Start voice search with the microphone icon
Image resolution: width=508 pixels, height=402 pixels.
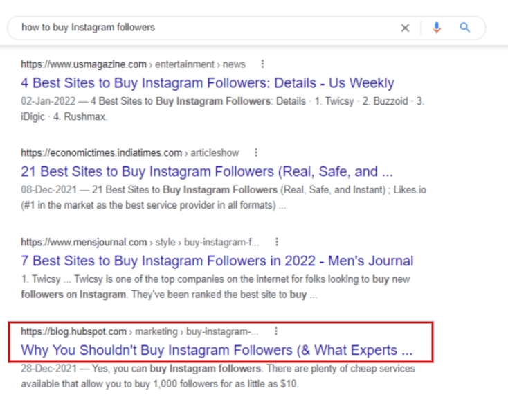(437, 28)
